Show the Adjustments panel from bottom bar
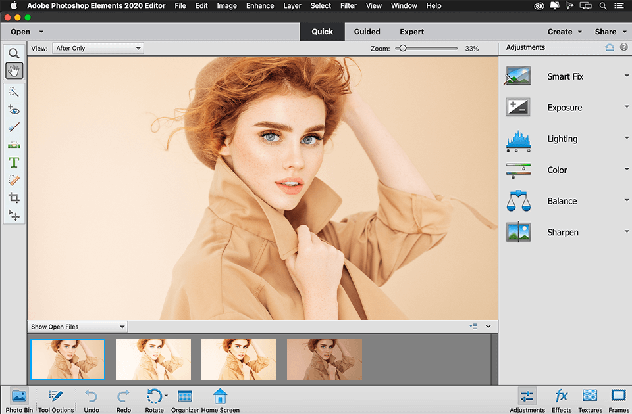Screen dimensions: 632x414 (x=527, y=401)
